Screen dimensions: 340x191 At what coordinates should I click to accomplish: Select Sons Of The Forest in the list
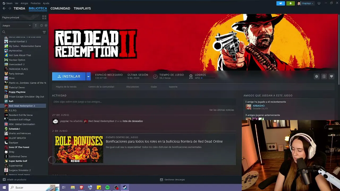coord(19,147)
